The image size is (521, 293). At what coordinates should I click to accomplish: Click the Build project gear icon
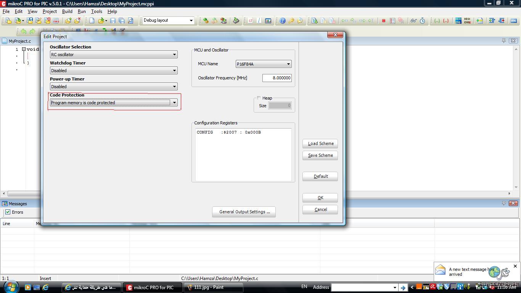[206, 21]
